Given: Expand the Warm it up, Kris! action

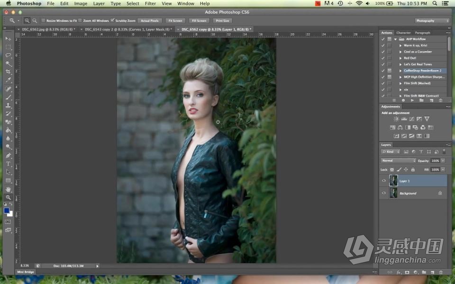Looking at the screenshot, I should (400, 45).
